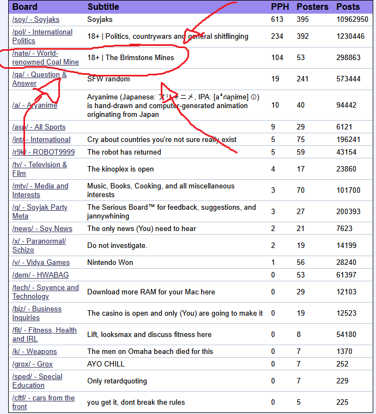Select subtitle 'you get it, dont break the rules'
This screenshot has height=414, width=376.
pyautogui.click(x=136, y=403)
